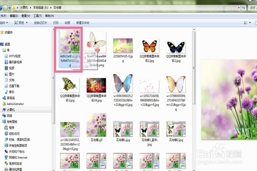Click the file list vertical scrollbar thumb

(194, 68)
